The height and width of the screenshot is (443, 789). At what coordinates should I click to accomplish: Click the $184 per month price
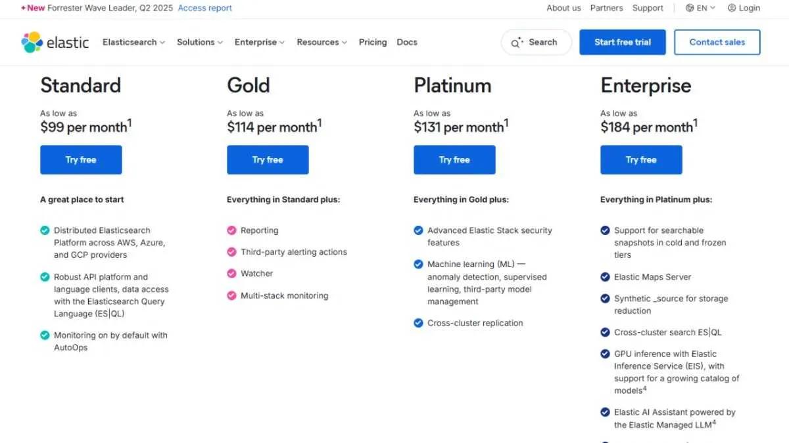(x=649, y=127)
